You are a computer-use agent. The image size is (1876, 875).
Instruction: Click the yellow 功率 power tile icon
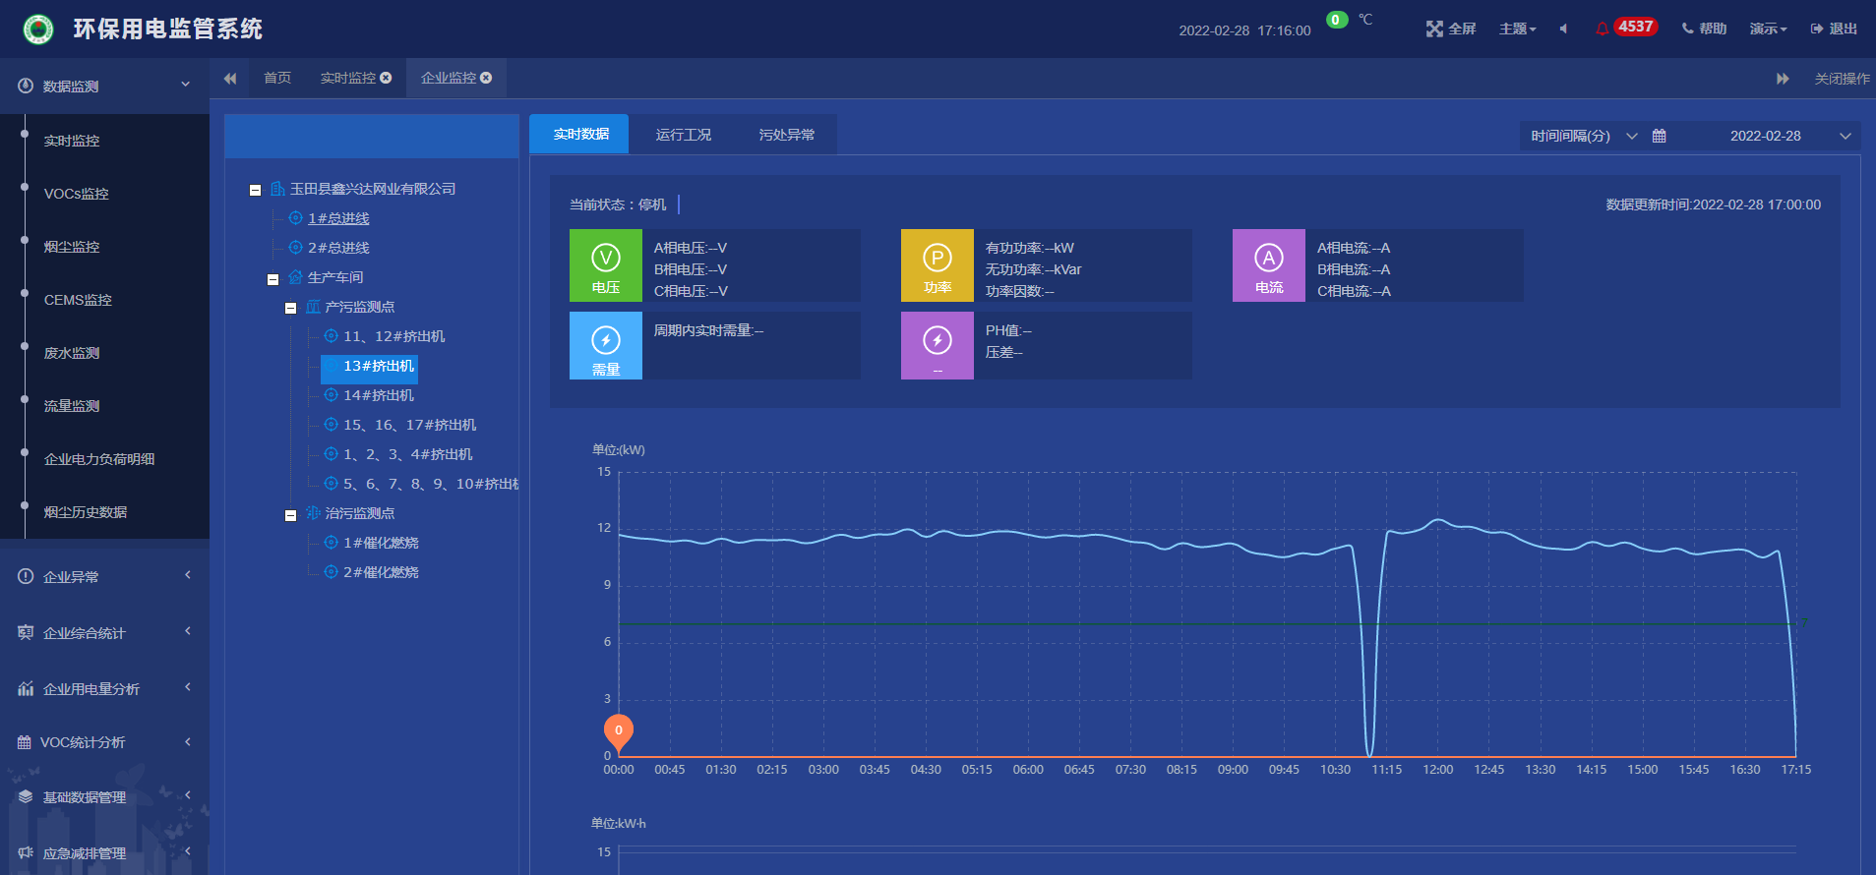point(937,265)
